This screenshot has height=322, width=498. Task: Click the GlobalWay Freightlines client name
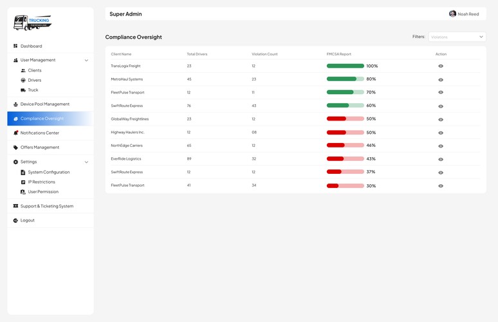tap(129, 119)
